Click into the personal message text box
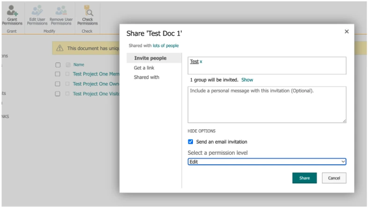Viewport: 369px width, 209px height. [x=267, y=104]
